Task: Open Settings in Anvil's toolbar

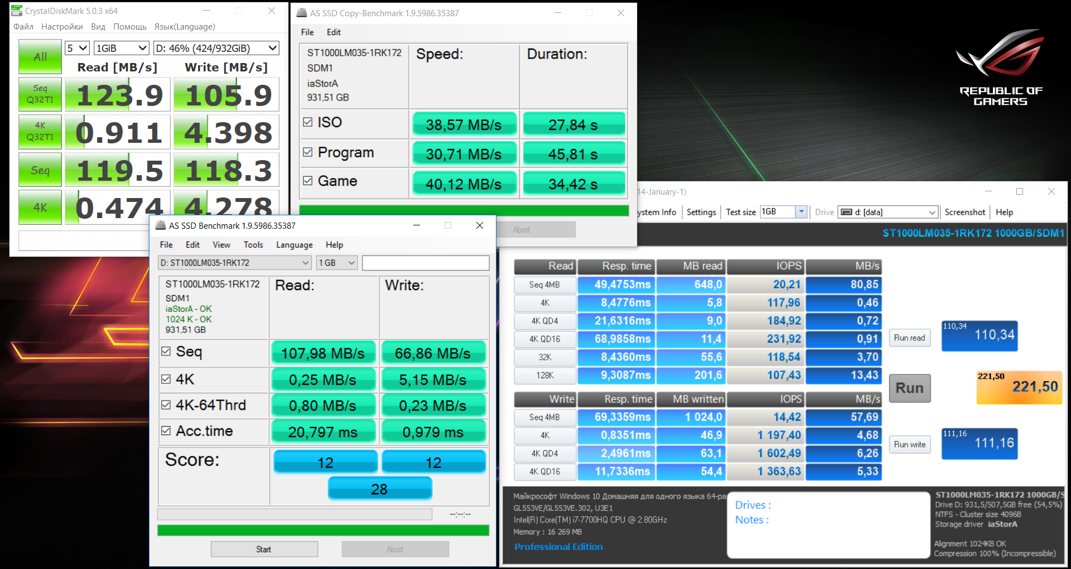Action: pos(701,212)
